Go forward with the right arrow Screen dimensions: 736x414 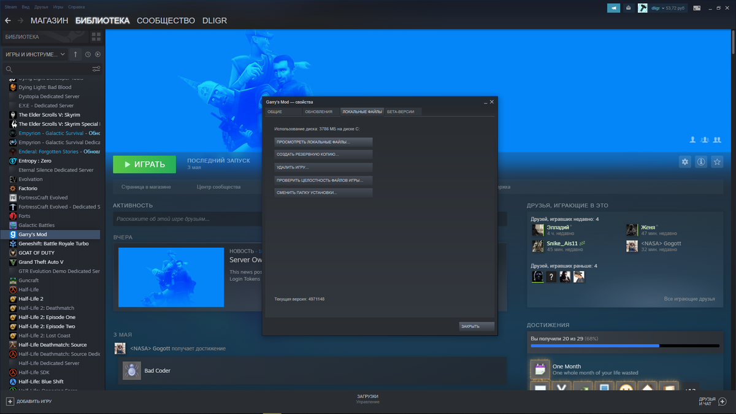pos(21,21)
